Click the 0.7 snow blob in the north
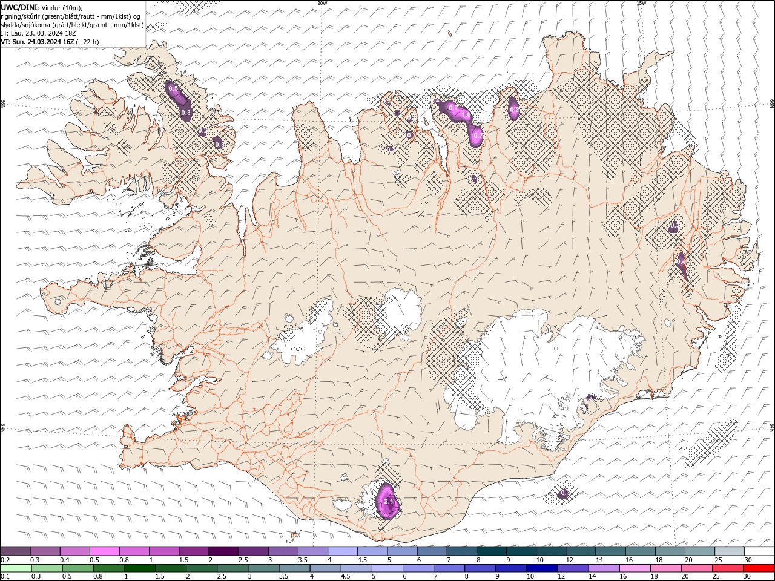 [x=477, y=136]
